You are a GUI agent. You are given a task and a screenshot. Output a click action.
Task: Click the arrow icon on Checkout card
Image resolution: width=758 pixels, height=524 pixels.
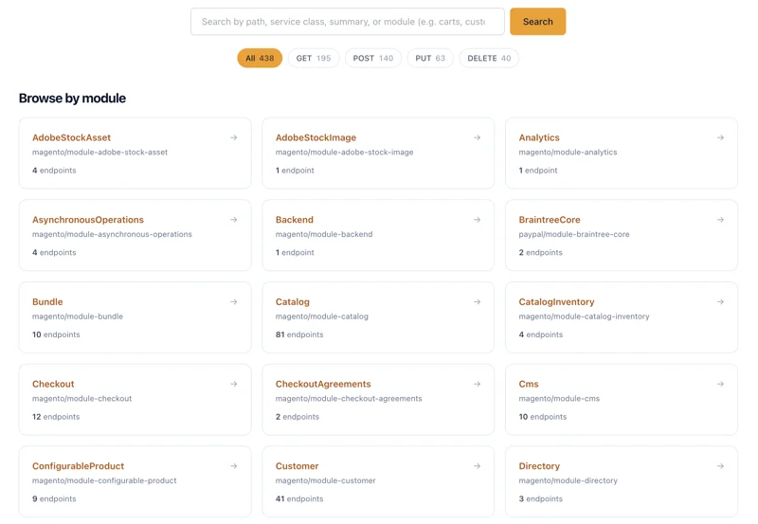pyautogui.click(x=233, y=385)
